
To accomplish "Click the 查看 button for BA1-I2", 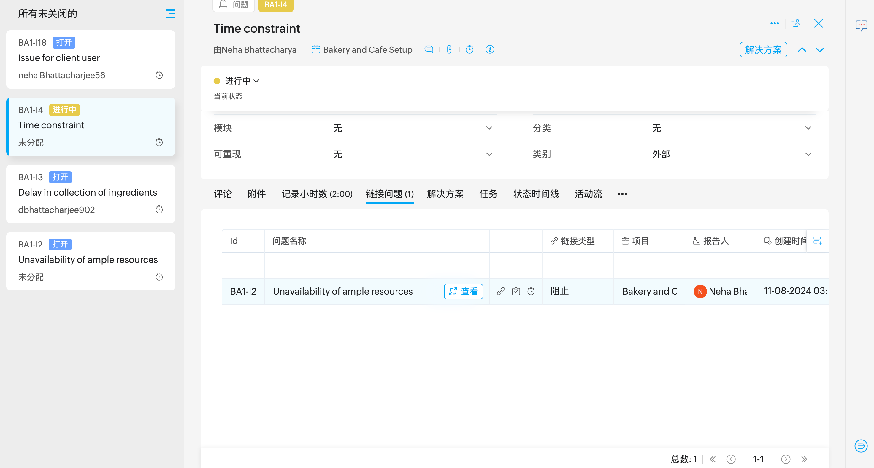I will coord(463,291).
